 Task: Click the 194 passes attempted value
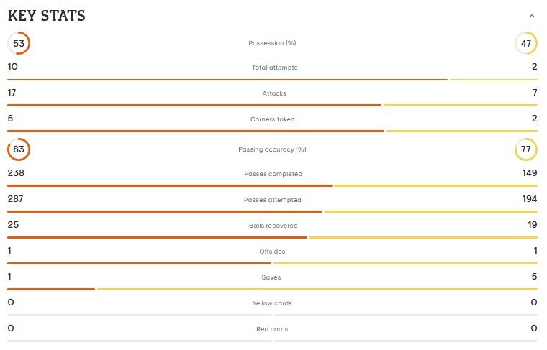tap(529, 199)
